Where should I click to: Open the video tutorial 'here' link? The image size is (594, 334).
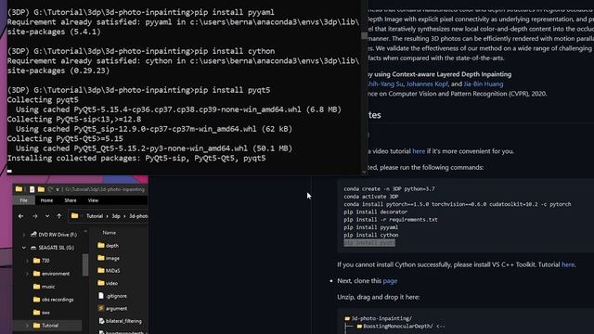[419, 151]
